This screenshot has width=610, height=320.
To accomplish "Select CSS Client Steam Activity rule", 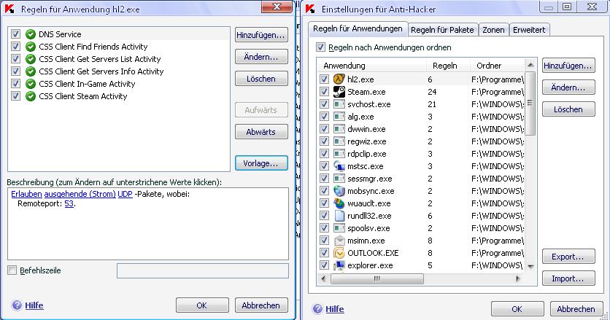I will 83,96.
